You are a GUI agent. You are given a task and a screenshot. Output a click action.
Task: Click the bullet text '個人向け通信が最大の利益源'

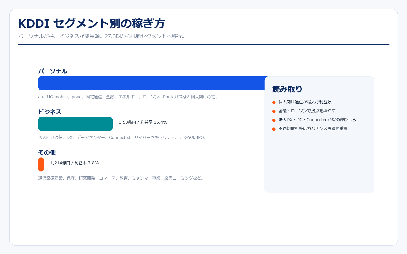tap(305, 102)
